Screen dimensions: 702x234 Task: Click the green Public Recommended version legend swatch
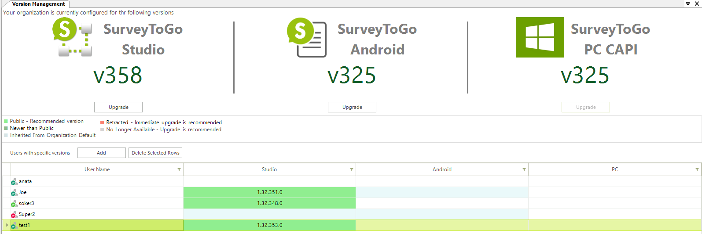[6, 121]
